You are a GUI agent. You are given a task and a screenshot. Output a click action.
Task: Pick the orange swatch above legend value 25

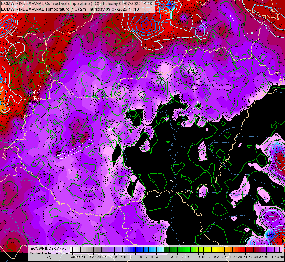pos(229,249)
